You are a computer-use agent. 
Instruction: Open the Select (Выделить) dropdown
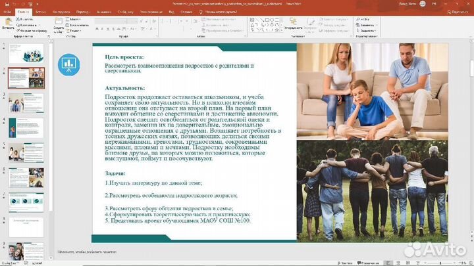pyautogui.click(x=367, y=31)
